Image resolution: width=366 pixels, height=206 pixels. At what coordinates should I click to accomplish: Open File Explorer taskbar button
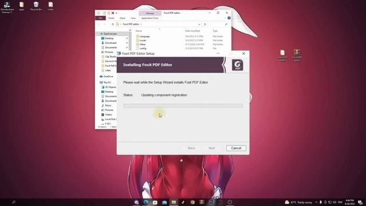coord(174,202)
